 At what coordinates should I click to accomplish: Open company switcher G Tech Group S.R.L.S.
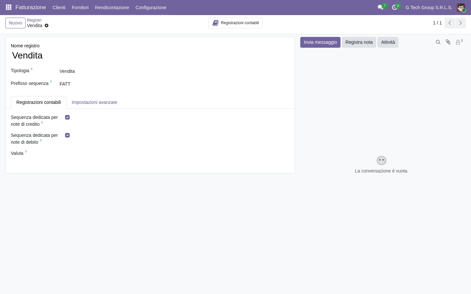(429, 8)
